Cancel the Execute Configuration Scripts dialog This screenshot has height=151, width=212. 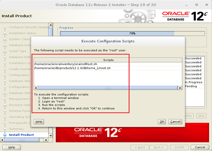175,122
